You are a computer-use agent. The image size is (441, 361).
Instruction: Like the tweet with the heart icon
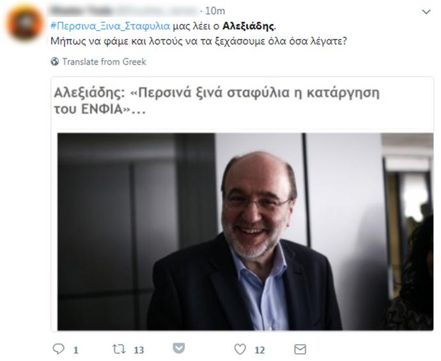tap(240, 350)
